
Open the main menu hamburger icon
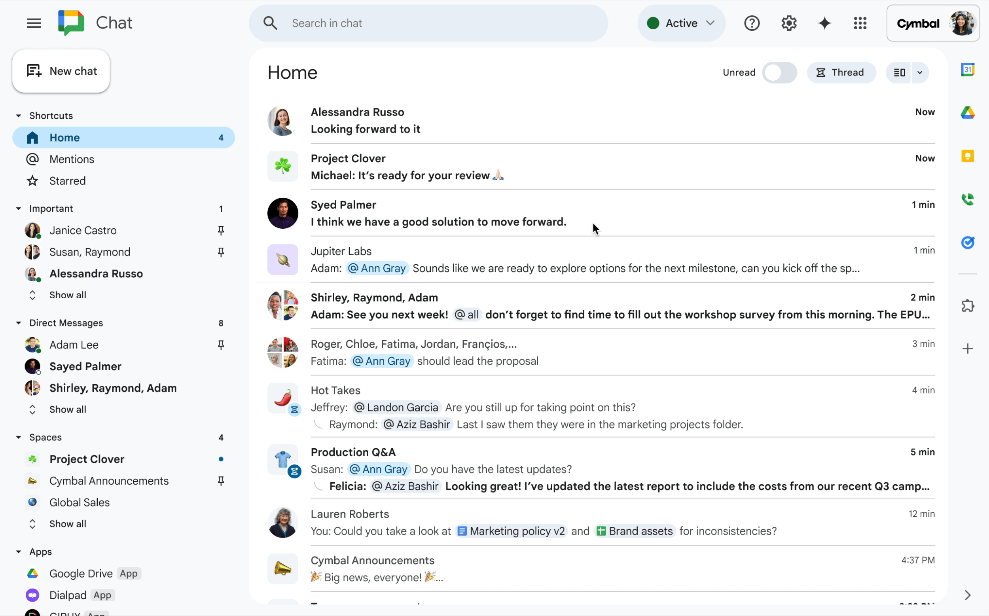[34, 23]
